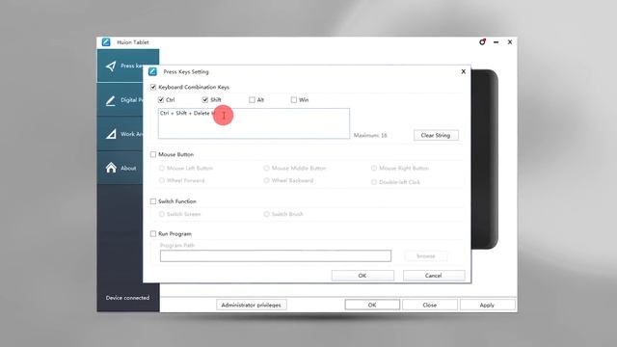Click the Press Keys Setting dialog icon
This screenshot has width=617, height=347.
152,71
